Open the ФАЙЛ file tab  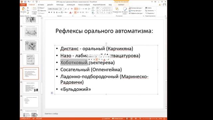[x=23, y=5]
